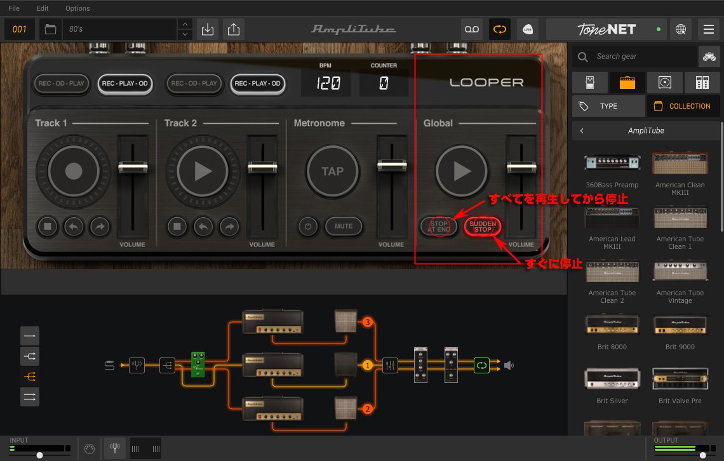The image size is (724, 461).
Task: Undo Track 1 overdub
Action: pos(74,227)
